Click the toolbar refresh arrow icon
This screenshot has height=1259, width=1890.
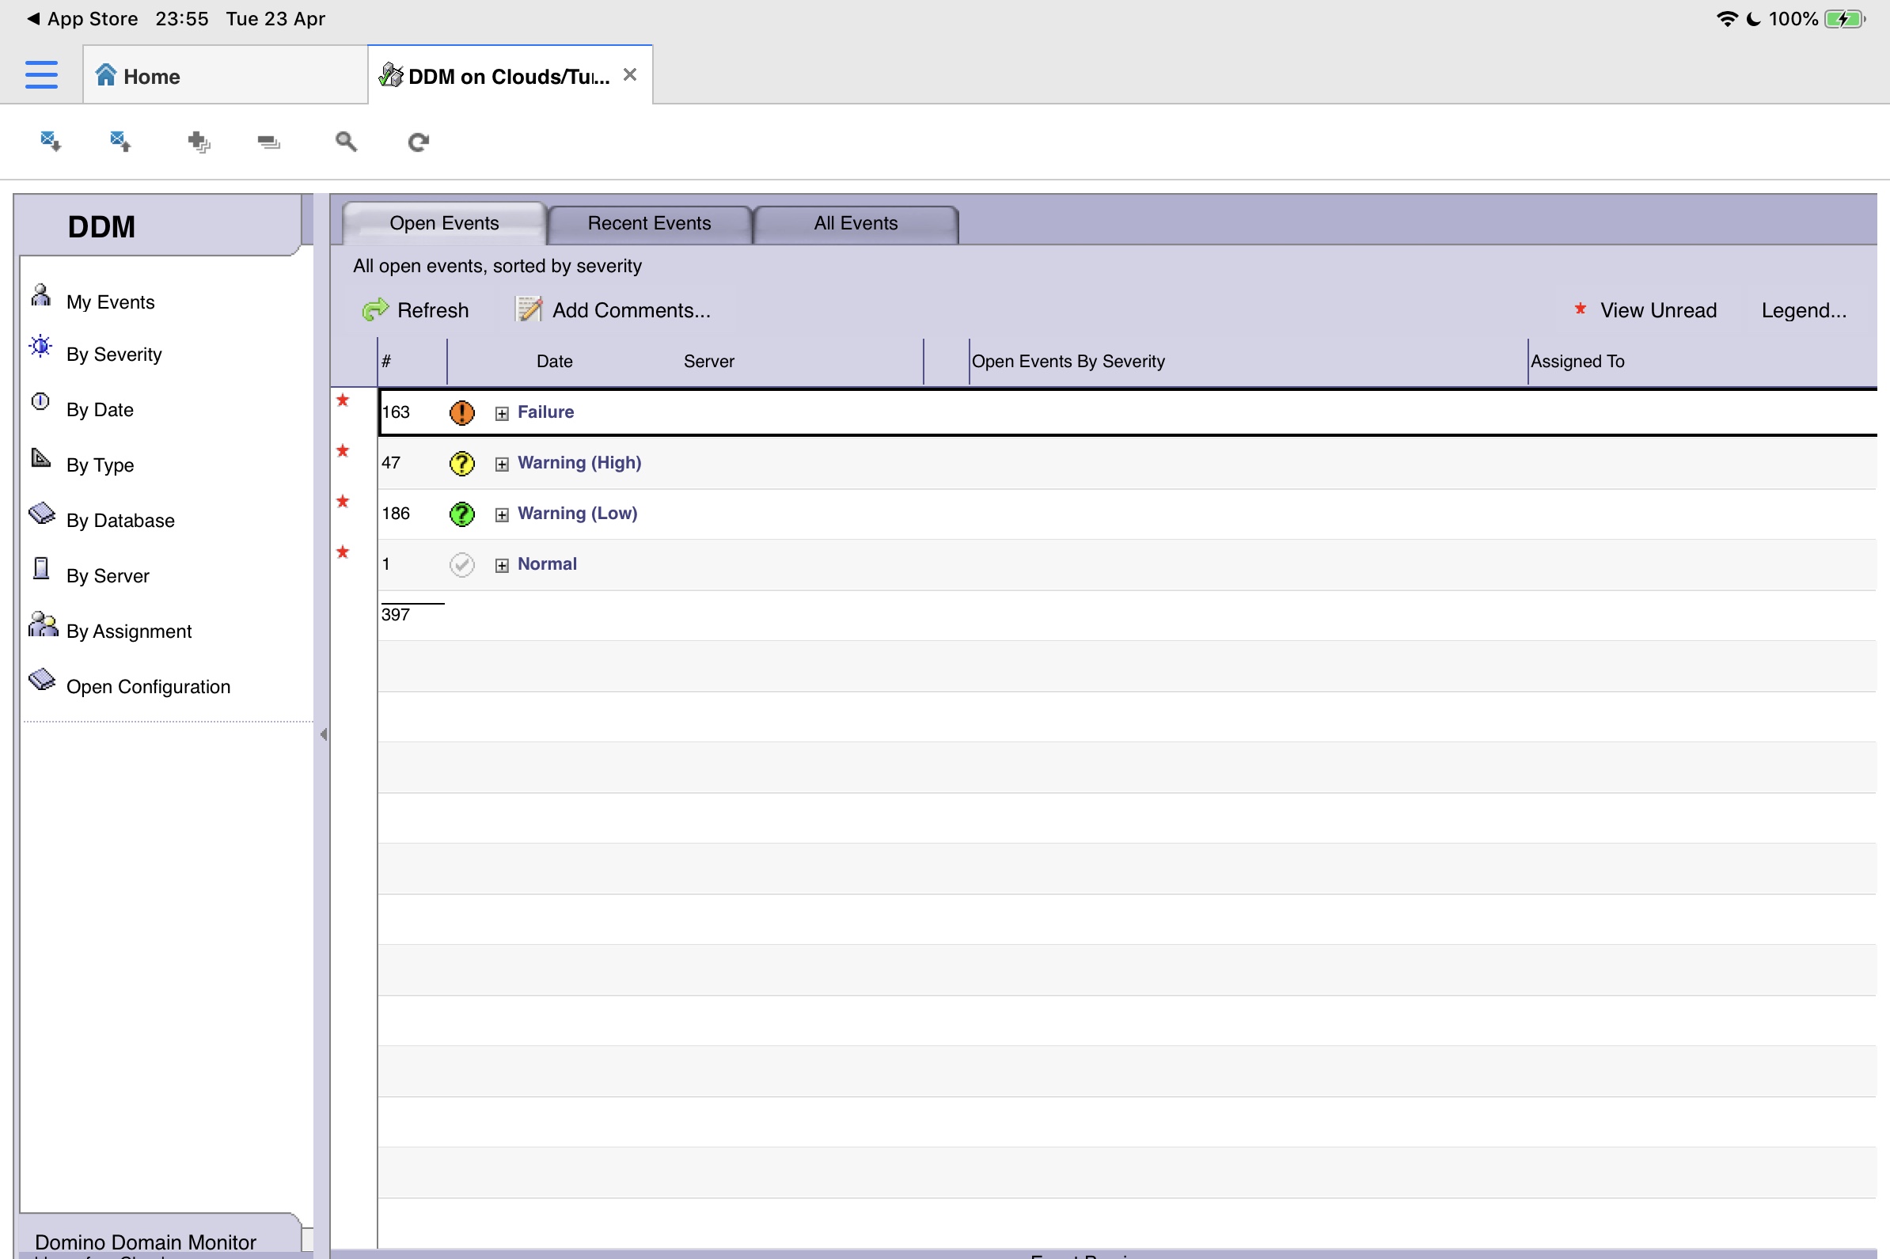pos(419,142)
